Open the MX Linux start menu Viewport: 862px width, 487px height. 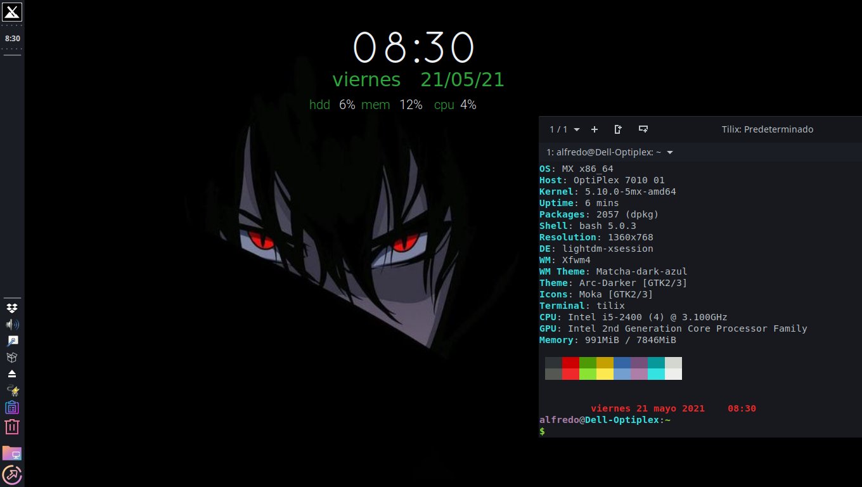[12, 11]
